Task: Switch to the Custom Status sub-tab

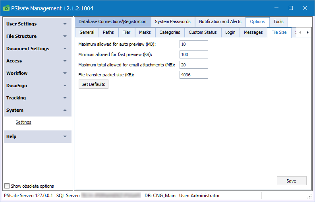Action: point(203,32)
